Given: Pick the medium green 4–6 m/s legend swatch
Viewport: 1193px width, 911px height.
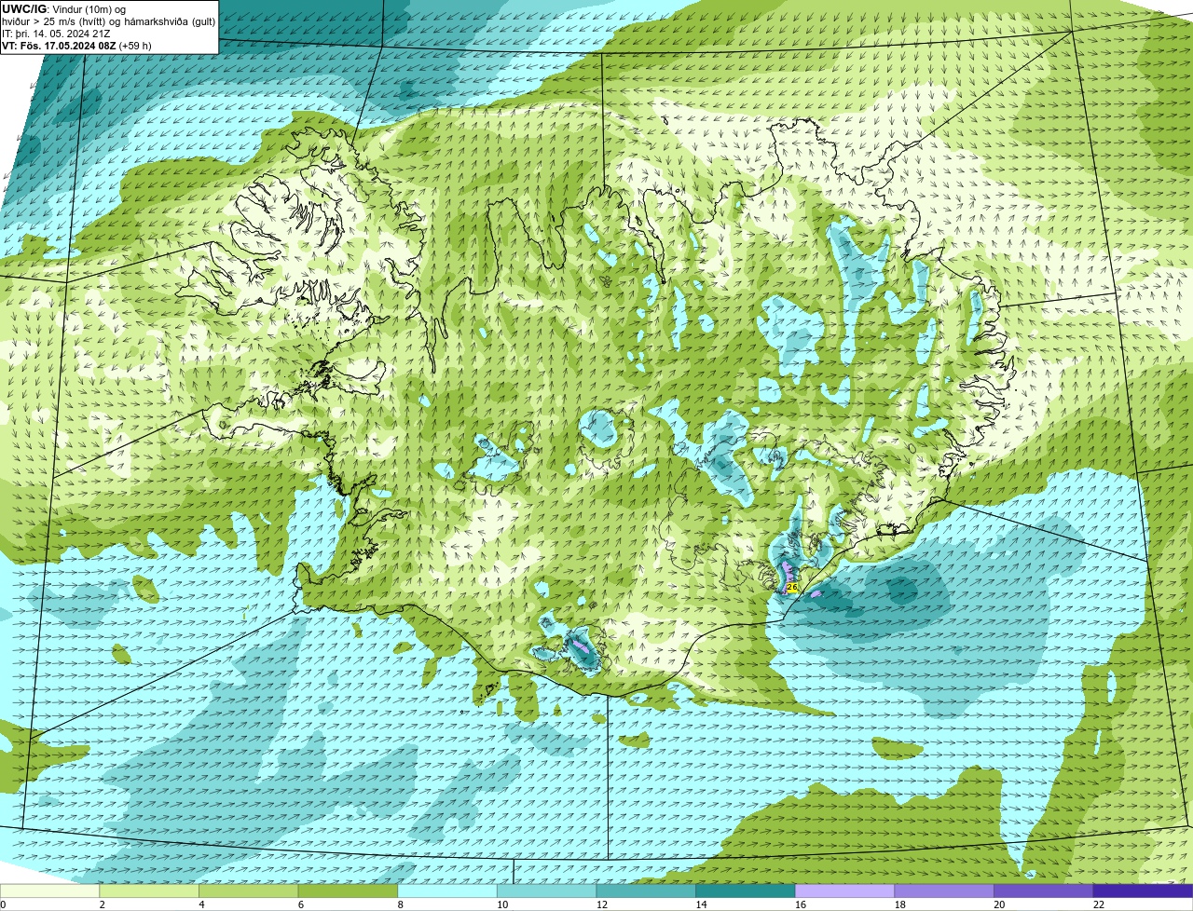Looking at the screenshot, I should (248, 891).
